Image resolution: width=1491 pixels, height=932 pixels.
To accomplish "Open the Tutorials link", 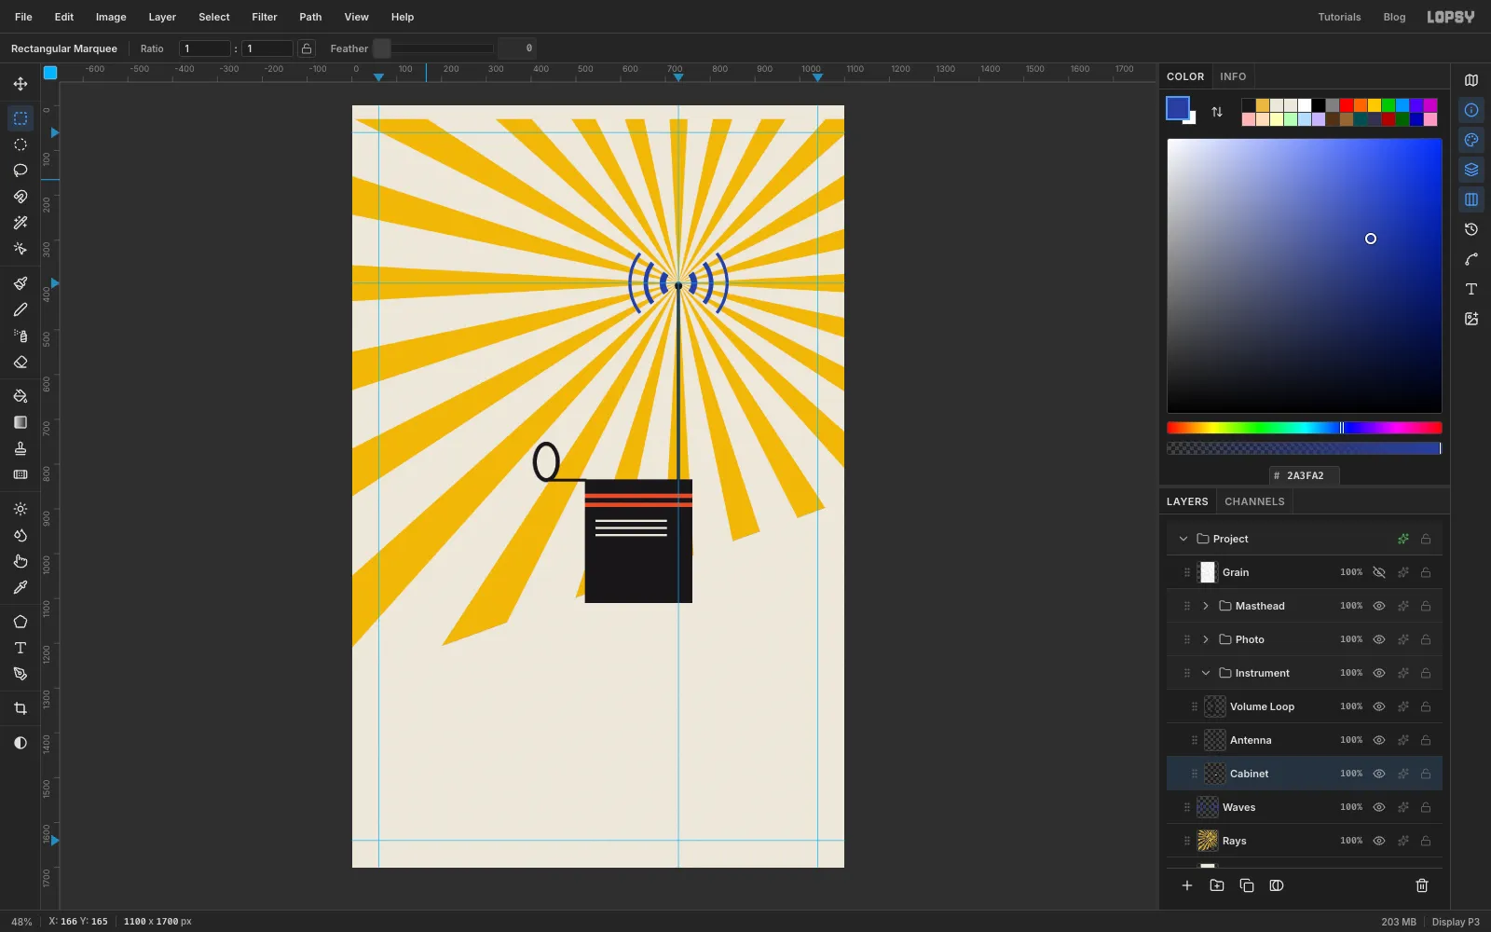I will pos(1339,17).
